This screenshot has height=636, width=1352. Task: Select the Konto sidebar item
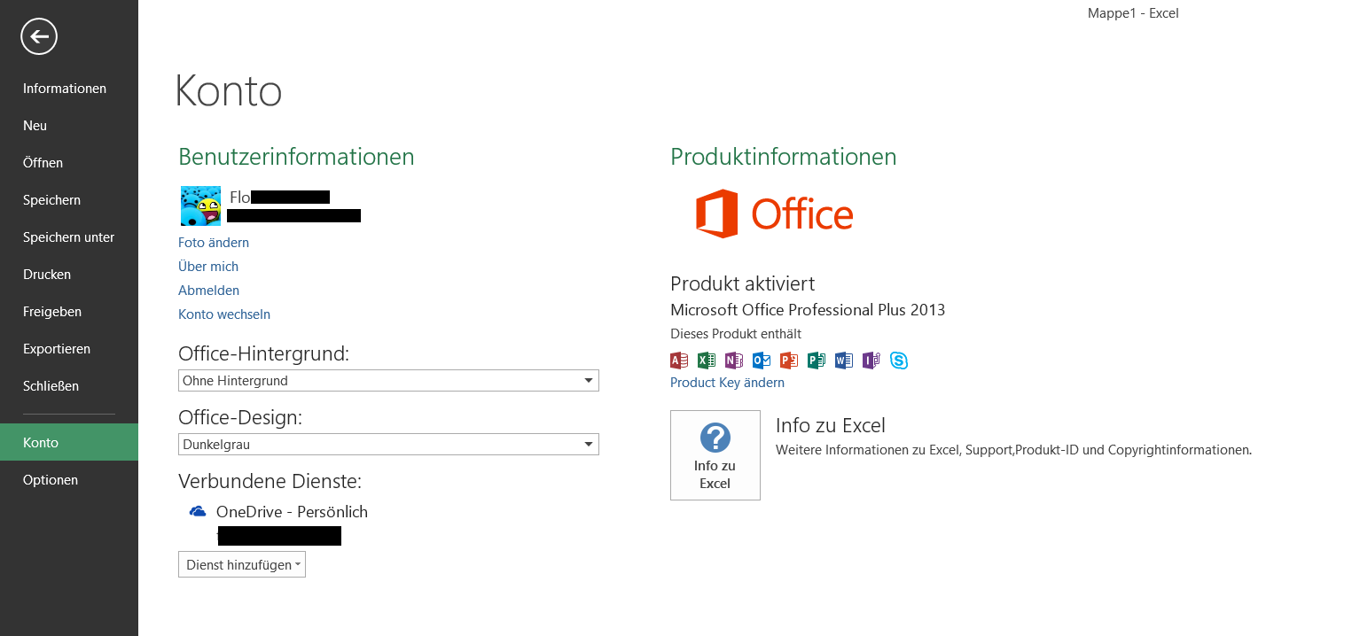[x=69, y=442]
